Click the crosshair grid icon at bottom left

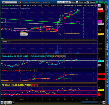pyautogui.click(x=2, y=102)
